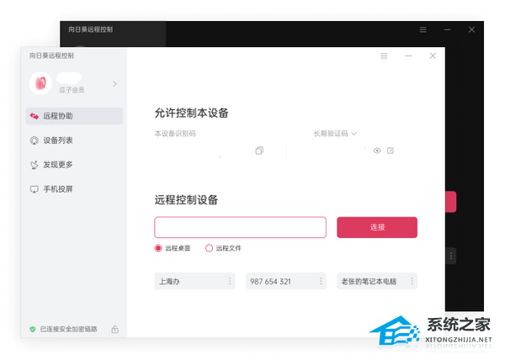Close the front light window

[x=433, y=56]
